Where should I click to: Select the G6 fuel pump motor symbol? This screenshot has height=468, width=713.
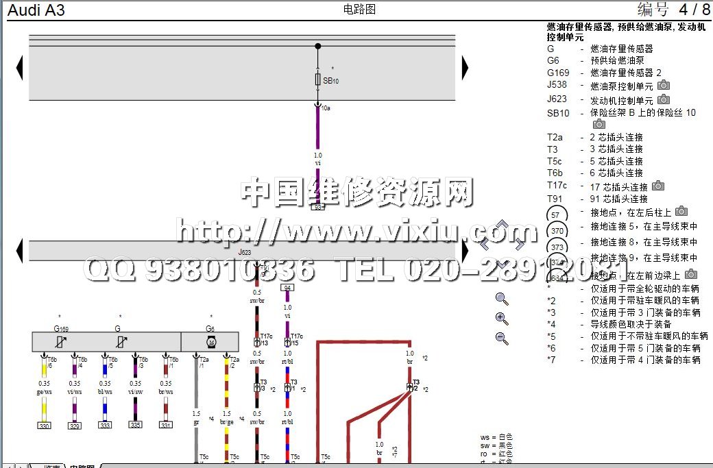point(211,342)
